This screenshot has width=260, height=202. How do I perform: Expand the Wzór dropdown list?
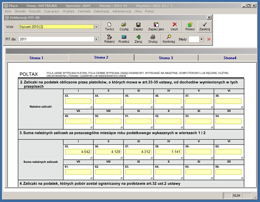tap(96, 27)
